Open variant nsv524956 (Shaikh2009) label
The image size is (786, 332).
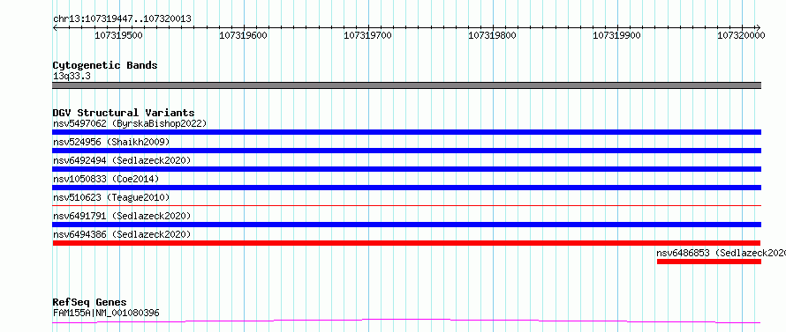tap(111, 142)
